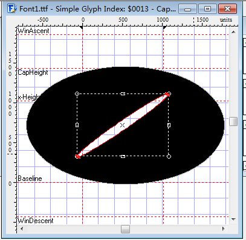Select the top-center selection handle
The height and width of the screenshot is (240, 246).
pos(123,94)
